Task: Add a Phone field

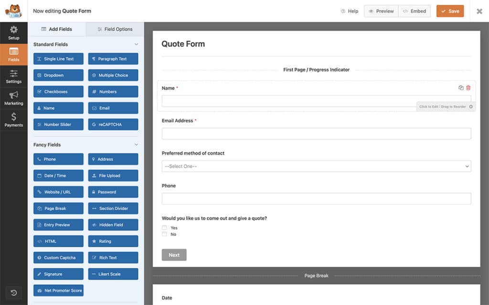Action: tap(58, 159)
